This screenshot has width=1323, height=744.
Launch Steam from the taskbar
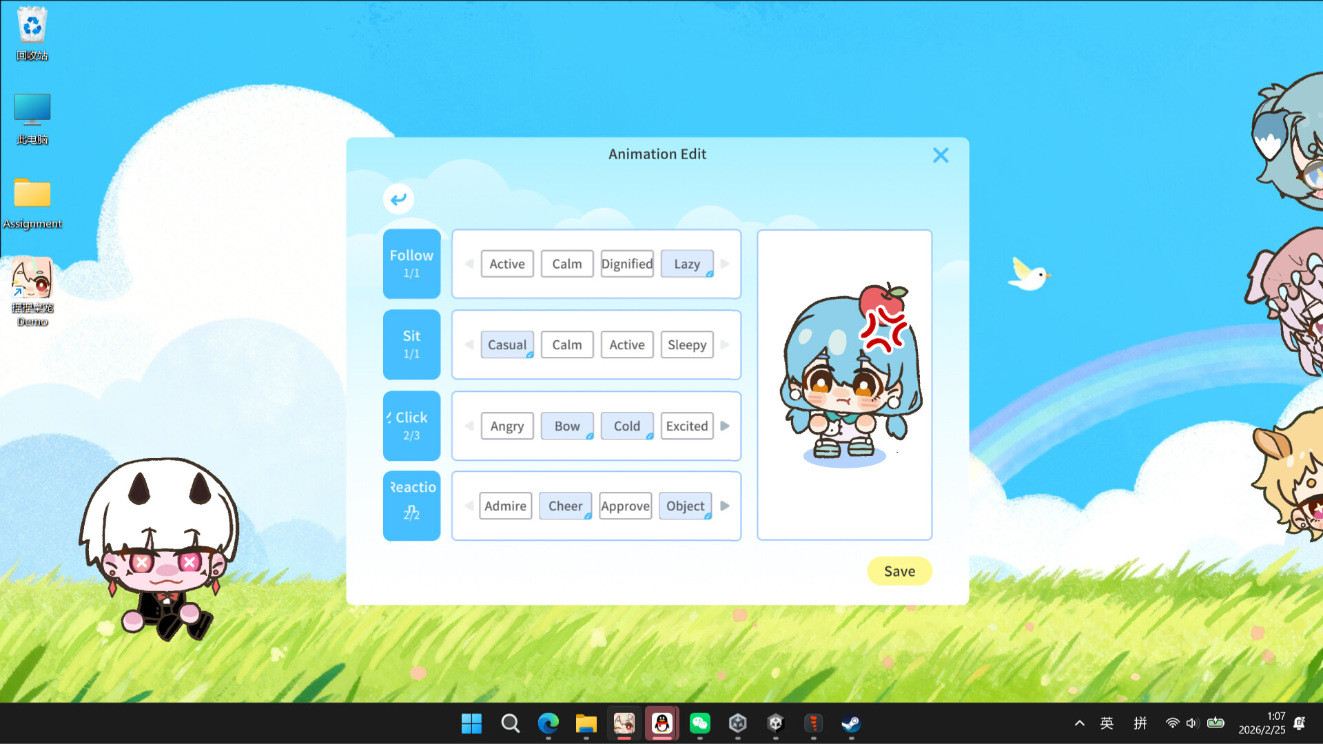852,723
